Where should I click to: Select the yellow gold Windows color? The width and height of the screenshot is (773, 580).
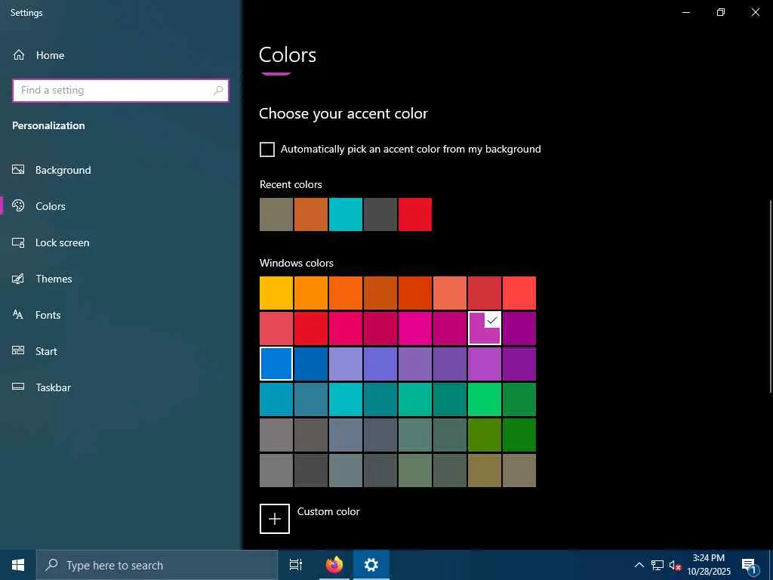(276, 293)
